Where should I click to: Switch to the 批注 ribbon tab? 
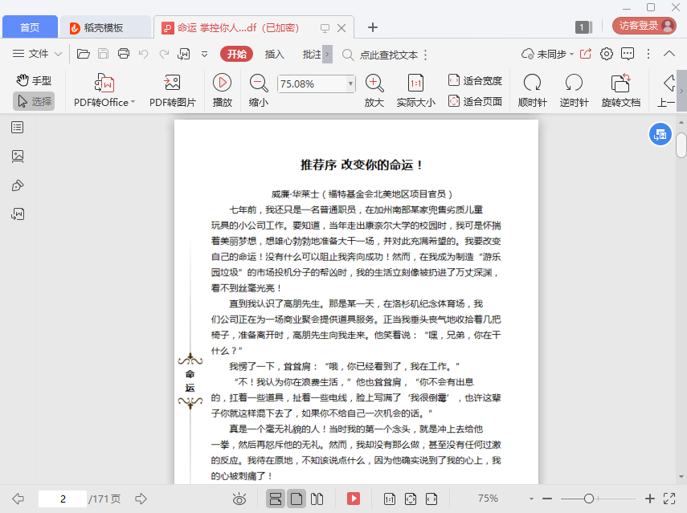click(312, 55)
